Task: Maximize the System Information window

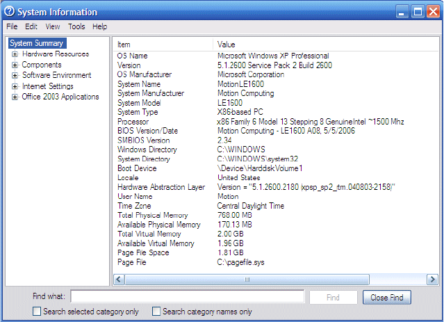Action: pyautogui.click(x=418, y=12)
